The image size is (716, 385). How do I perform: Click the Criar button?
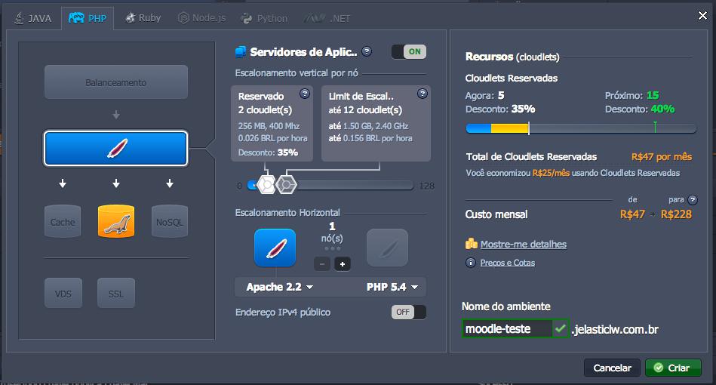tap(672, 368)
